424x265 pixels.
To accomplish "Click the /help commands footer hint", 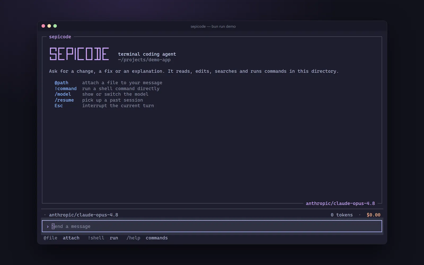I will pyautogui.click(x=147, y=238).
